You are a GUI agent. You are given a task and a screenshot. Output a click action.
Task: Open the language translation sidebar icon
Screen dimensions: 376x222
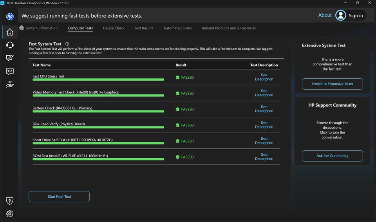click(x=10, y=71)
